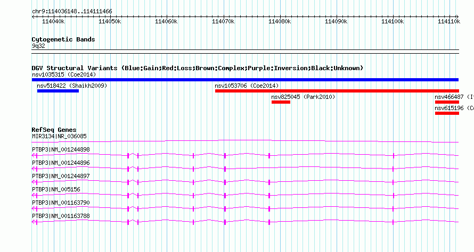Click the 114100k ruler tick label
The height and width of the screenshot is (252, 474).
[x=393, y=21]
